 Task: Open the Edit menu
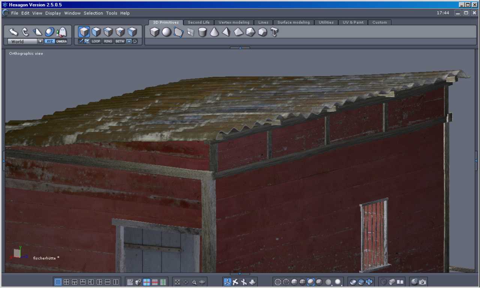pyautogui.click(x=25, y=13)
